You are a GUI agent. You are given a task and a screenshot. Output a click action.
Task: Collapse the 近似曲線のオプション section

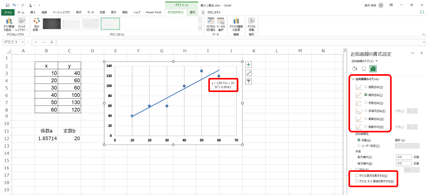pos(353,79)
